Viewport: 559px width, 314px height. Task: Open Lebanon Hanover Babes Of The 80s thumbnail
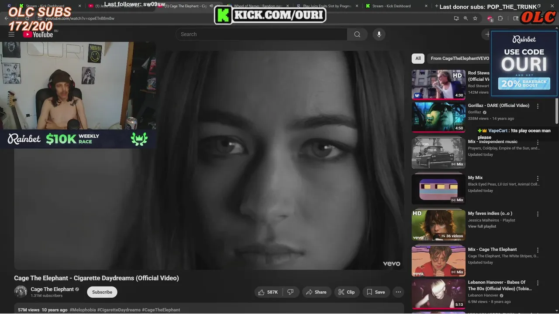(438, 294)
